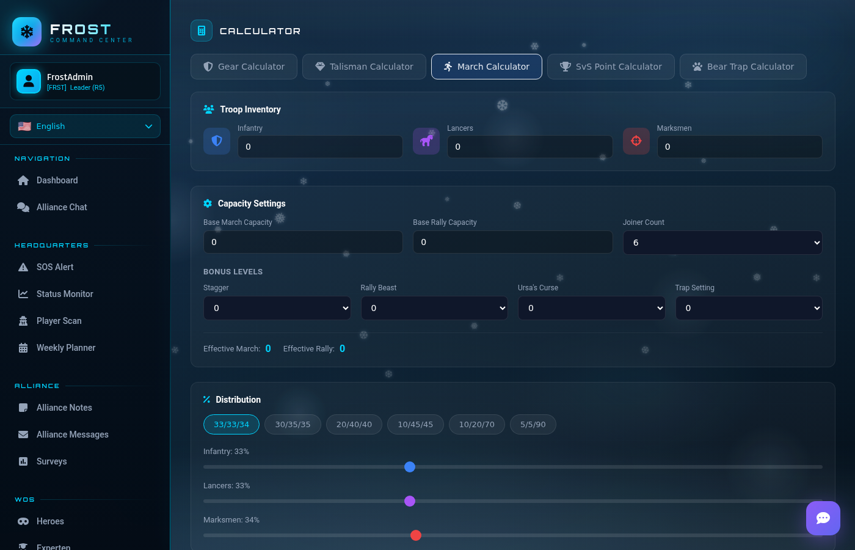The width and height of the screenshot is (855, 550).
Task: Click the calculator header icon
Action: (x=202, y=31)
